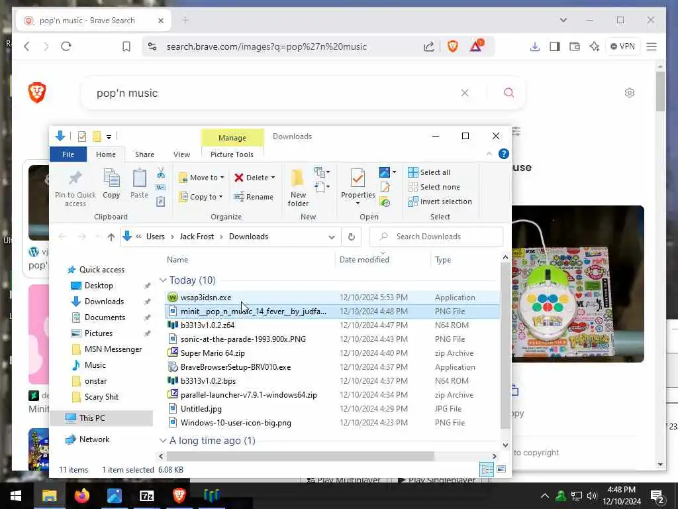The width and height of the screenshot is (678, 509).
Task: Click the bookmark icon beside address bar
Action: 126,46
